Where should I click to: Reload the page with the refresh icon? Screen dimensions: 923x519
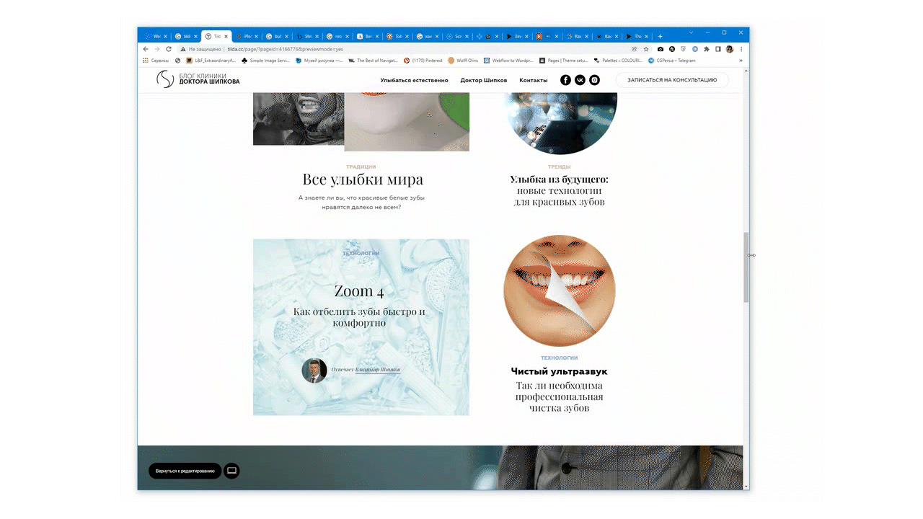(x=169, y=49)
